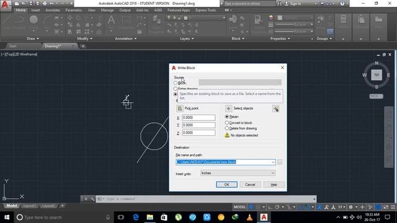This screenshot has height=223, width=397.
Task: Click the clean screen icon in status bar
Action: [x=386, y=207]
